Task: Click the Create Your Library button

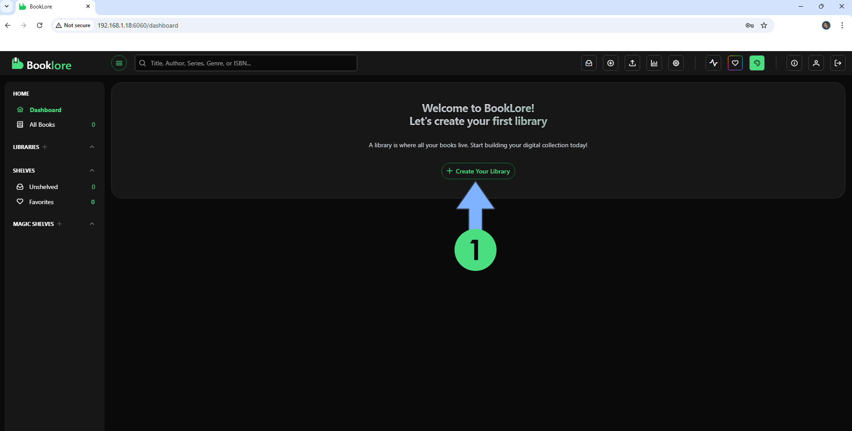Action: click(x=478, y=171)
